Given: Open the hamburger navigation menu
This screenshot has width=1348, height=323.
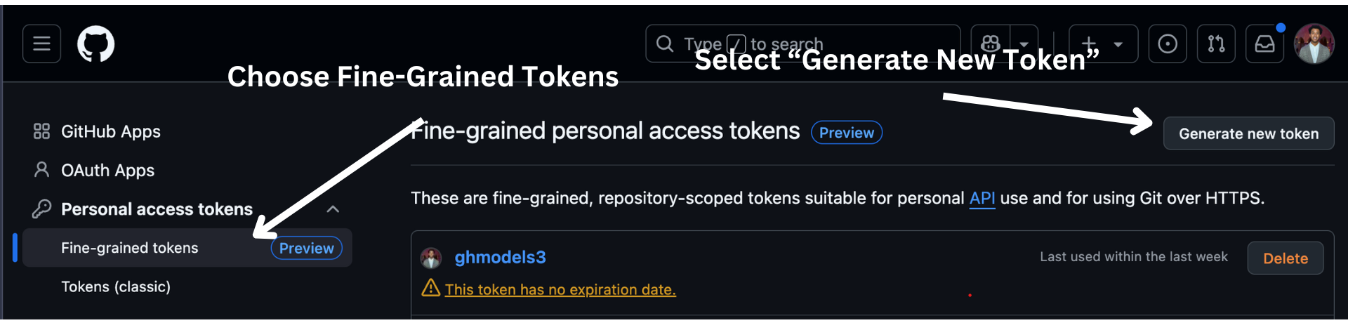Looking at the screenshot, I should coord(41,44).
